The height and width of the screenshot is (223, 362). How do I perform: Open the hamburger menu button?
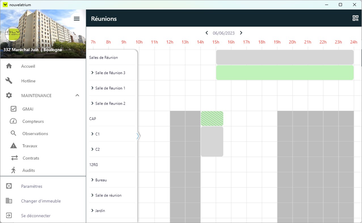[77, 19]
